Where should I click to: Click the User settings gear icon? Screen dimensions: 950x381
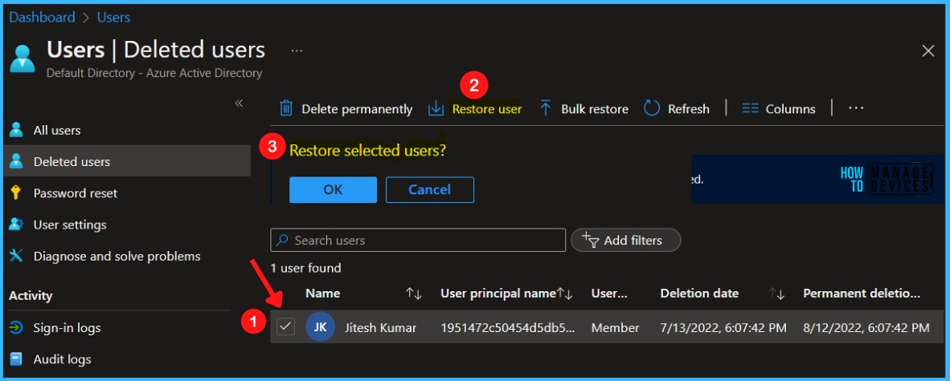coord(16,225)
